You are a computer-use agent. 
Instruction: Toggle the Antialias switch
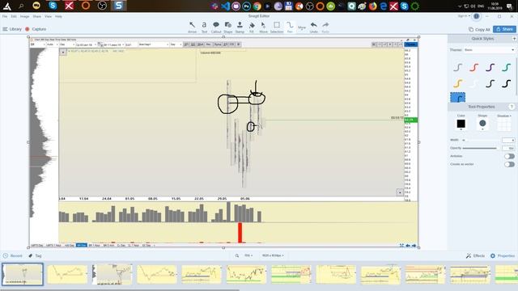tap(509, 156)
